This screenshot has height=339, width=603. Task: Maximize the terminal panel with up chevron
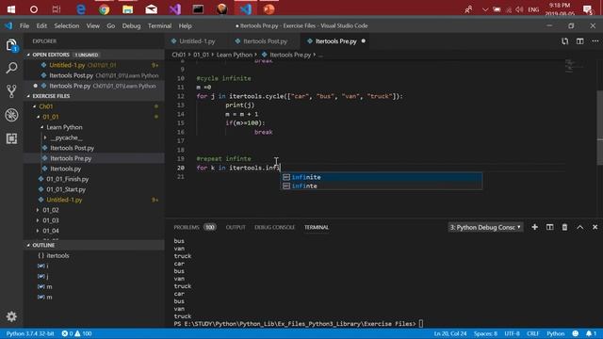click(x=579, y=227)
